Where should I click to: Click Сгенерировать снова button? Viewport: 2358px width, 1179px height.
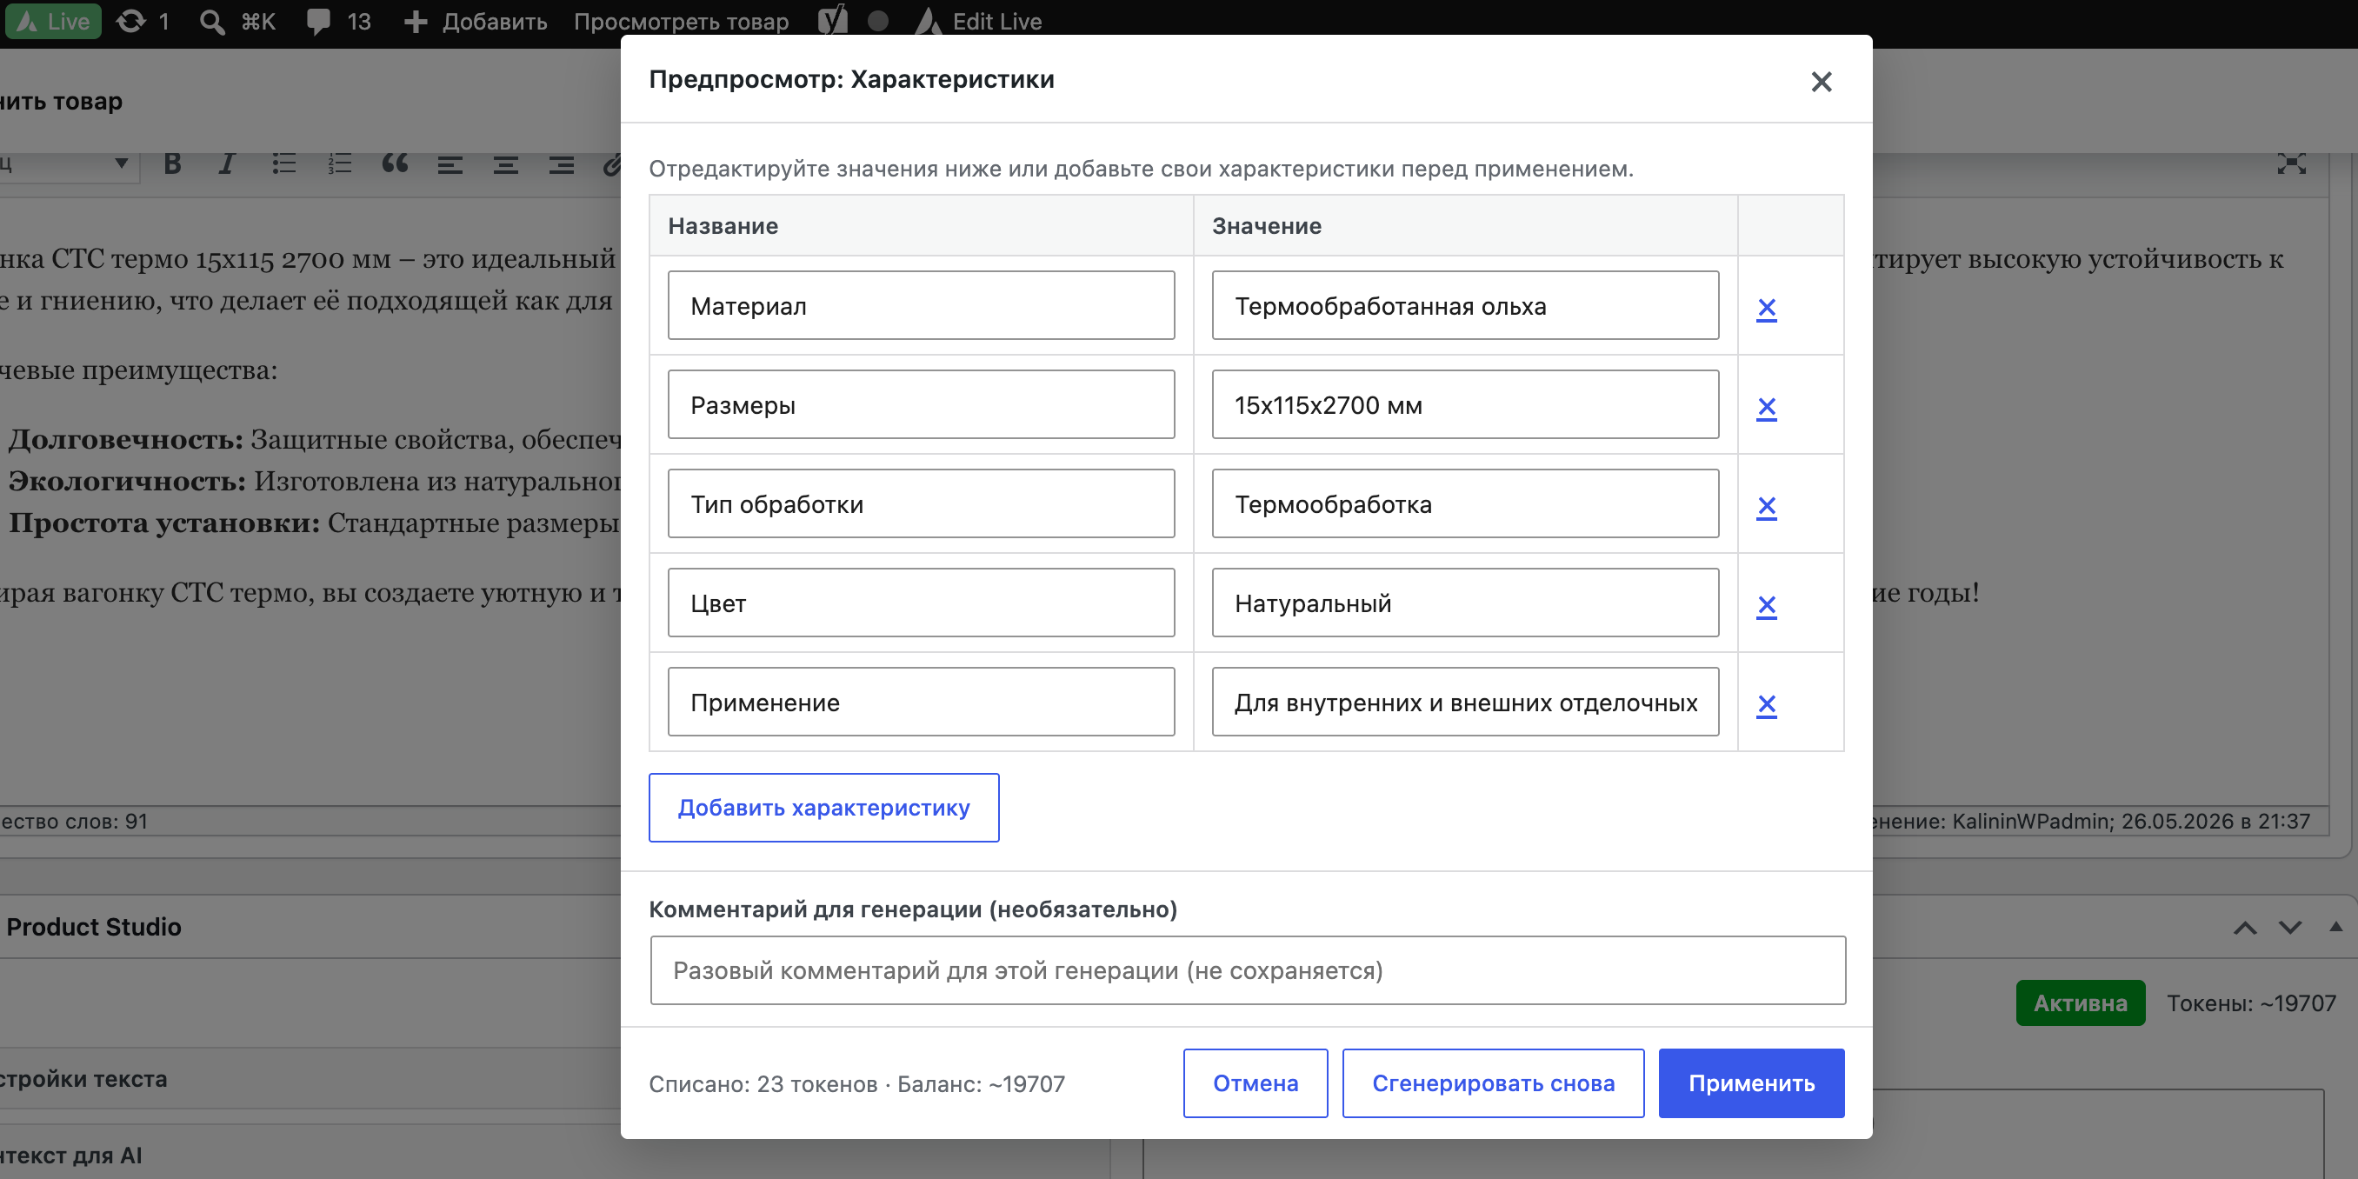pyautogui.click(x=1493, y=1082)
